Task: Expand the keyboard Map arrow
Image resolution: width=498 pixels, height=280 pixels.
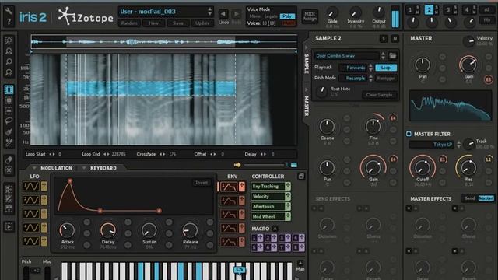Action: [300, 263]
